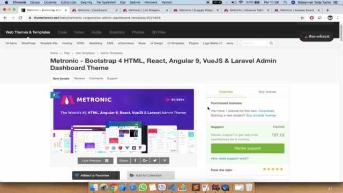Switch to the Metronic List Widgets tab

[144, 10]
